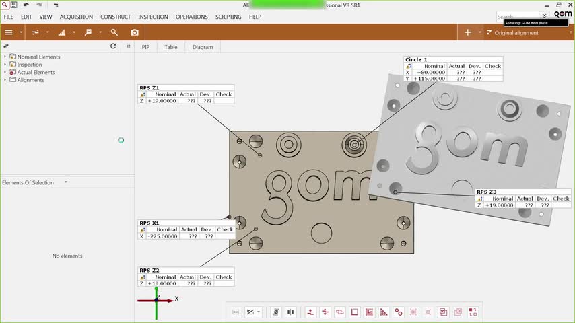Open the Original alignment selector
Screen dimensions: 575x323
point(529,32)
